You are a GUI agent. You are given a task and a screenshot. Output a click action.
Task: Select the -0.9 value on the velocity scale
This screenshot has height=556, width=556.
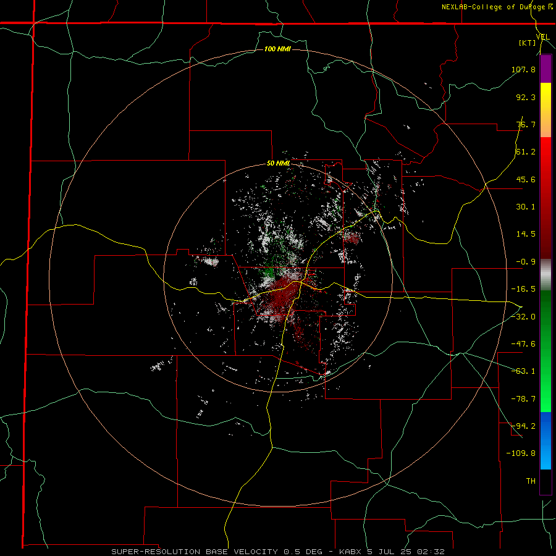pyautogui.click(x=526, y=262)
